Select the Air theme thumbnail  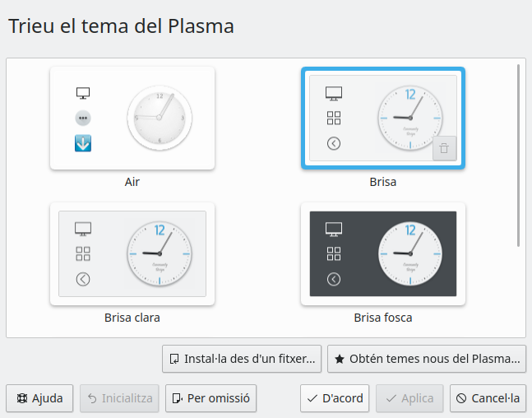click(132, 118)
